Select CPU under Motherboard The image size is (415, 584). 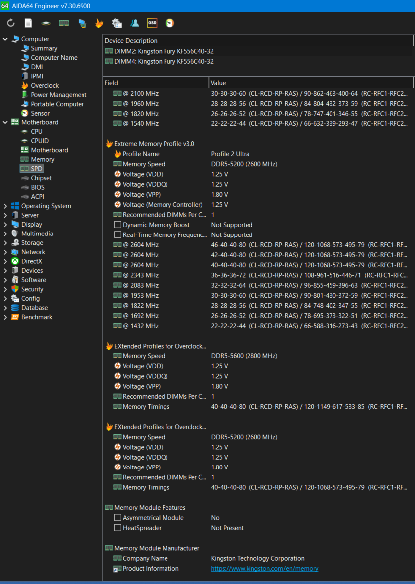pyautogui.click(x=36, y=132)
